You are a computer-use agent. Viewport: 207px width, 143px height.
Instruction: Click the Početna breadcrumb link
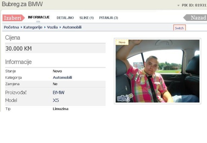pyautogui.click(x=11, y=27)
